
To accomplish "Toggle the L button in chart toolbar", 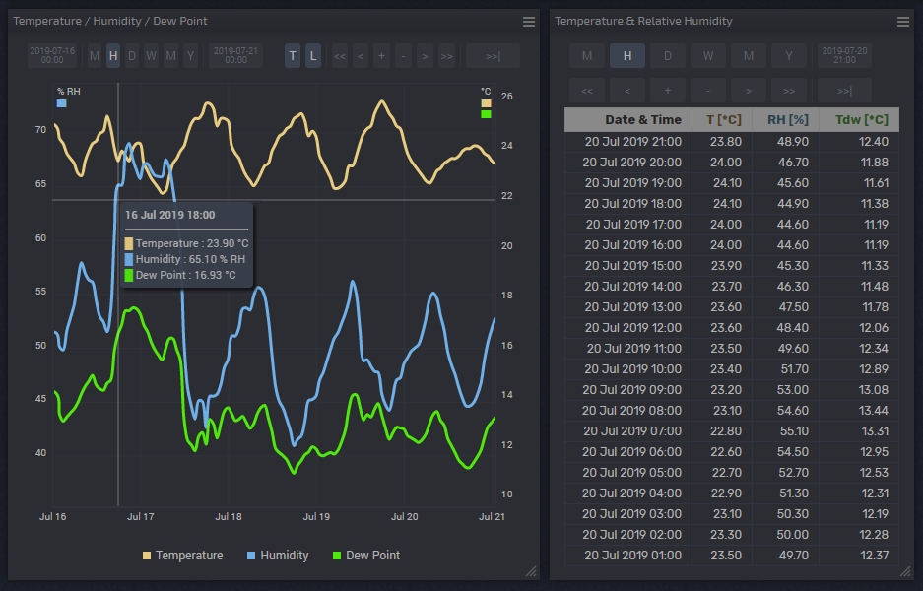I will (x=313, y=56).
